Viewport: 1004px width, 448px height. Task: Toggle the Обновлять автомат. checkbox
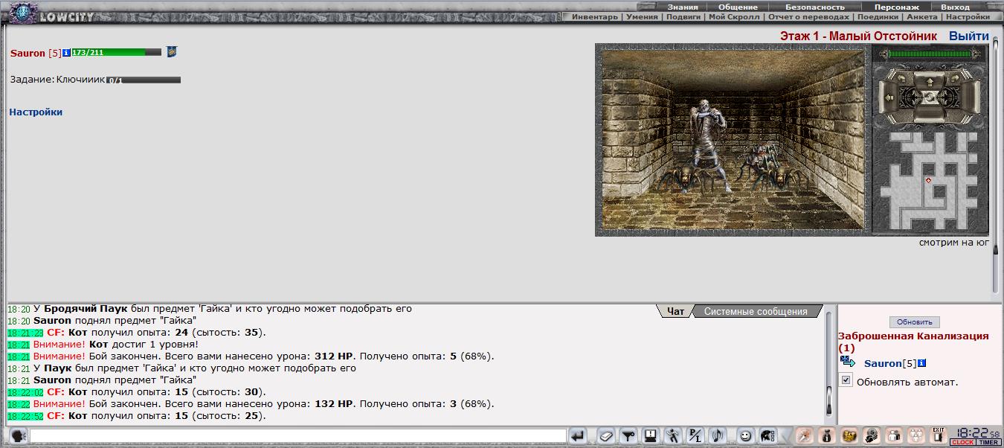[846, 380]
